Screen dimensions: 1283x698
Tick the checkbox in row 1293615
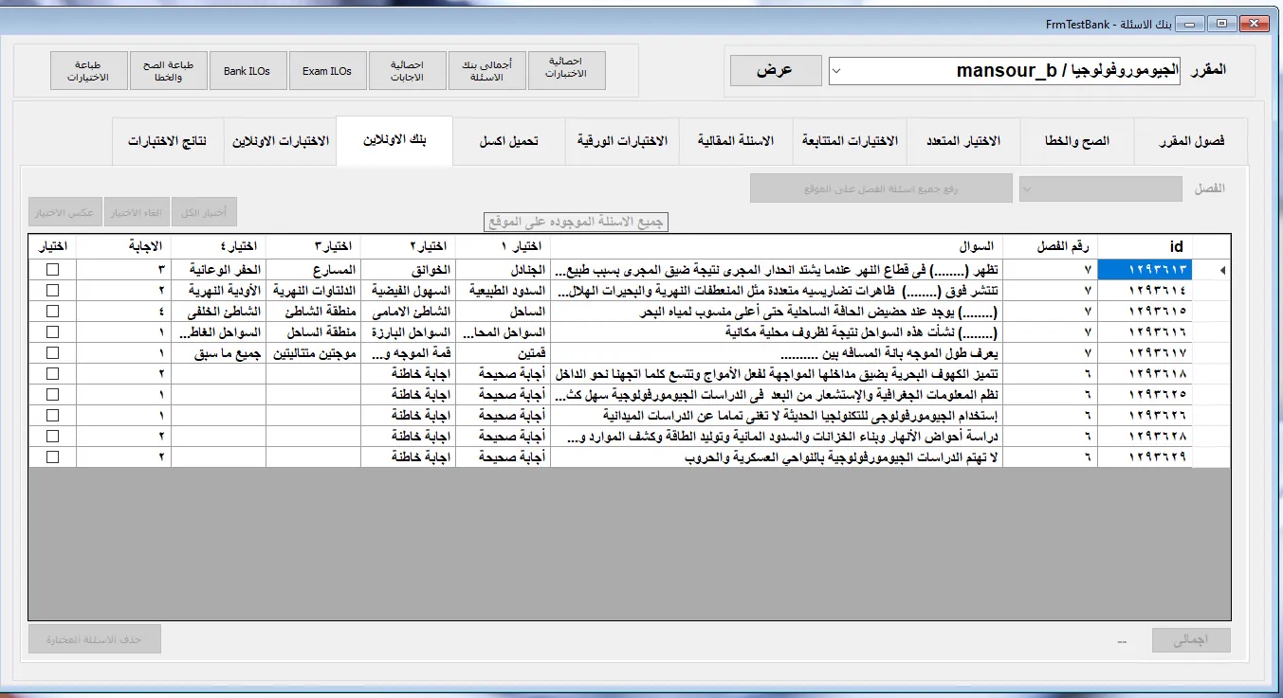click(x=52, y=312)
